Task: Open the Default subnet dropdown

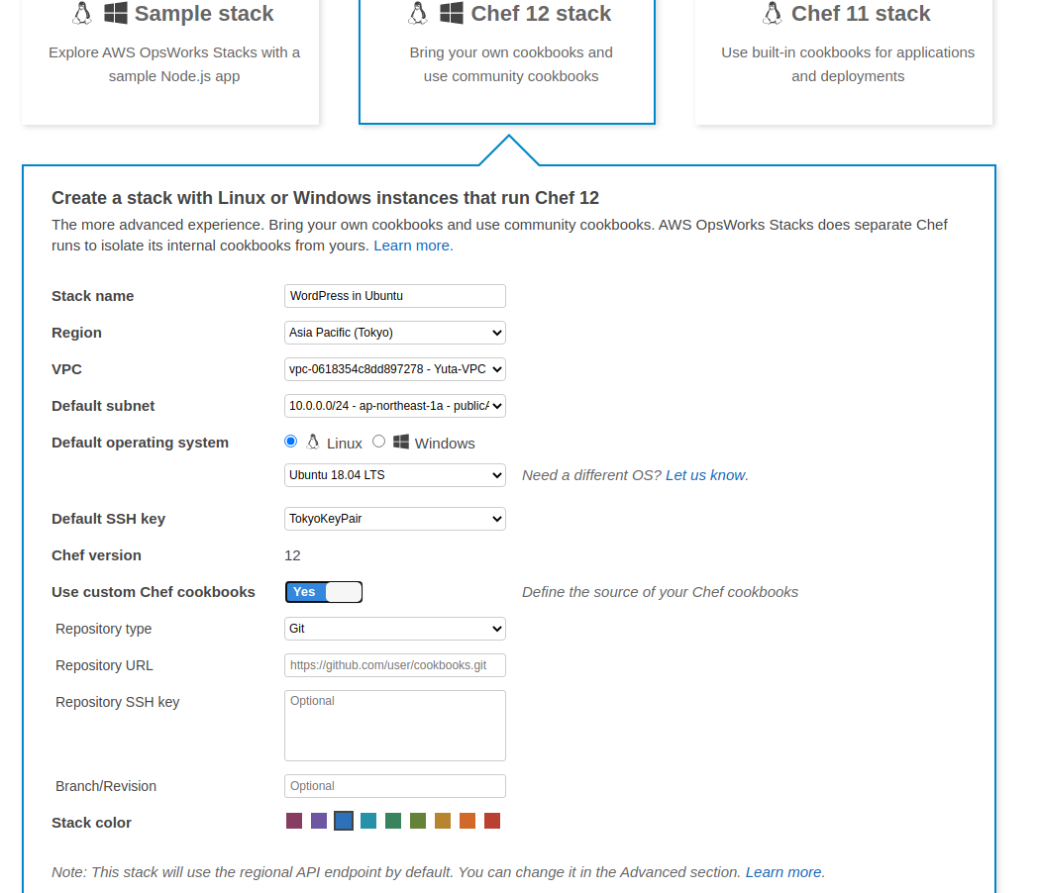Action: (395, 406)
